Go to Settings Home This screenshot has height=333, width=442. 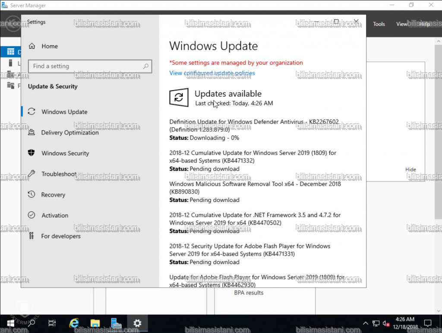click(50, 46)
